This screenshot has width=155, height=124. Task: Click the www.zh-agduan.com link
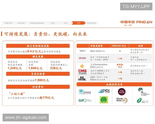26,118
